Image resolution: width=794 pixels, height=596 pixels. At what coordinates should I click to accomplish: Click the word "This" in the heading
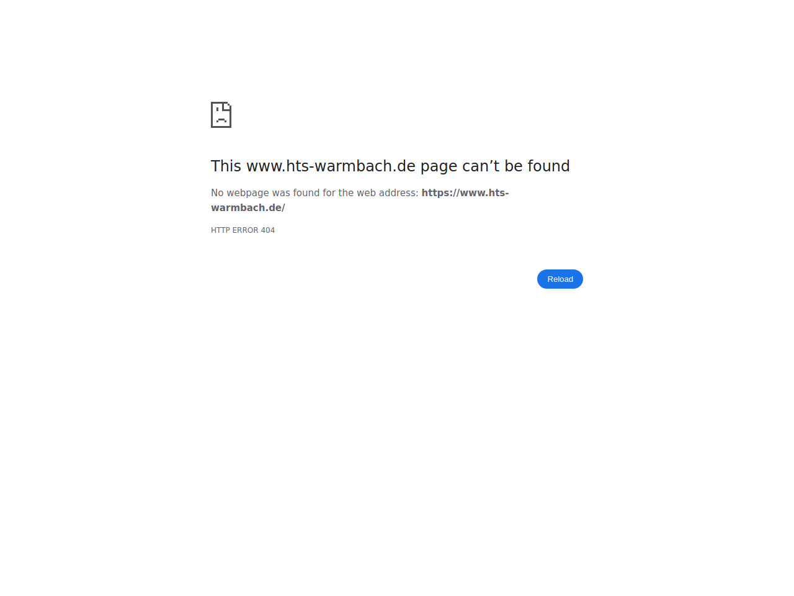(x=226, y=166)
